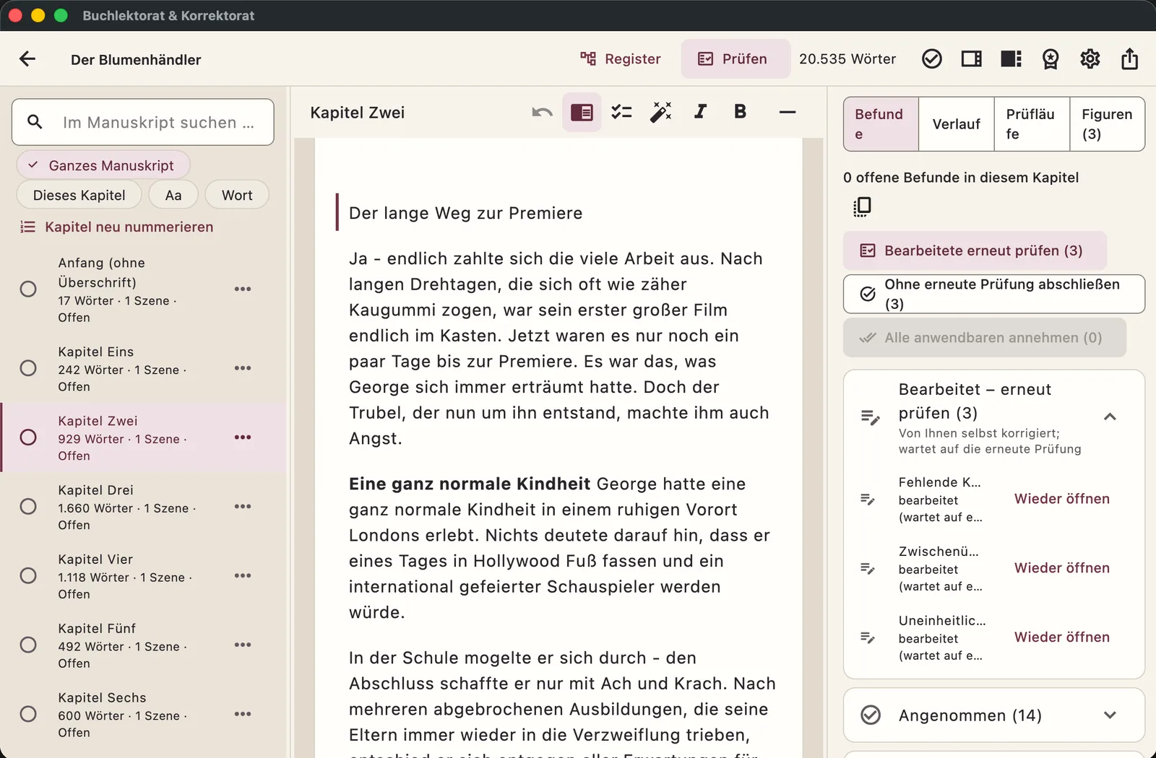Toggle the Aa case-sensitive chip
This screenshot has height=758, width=1156.
coord(173,196)
